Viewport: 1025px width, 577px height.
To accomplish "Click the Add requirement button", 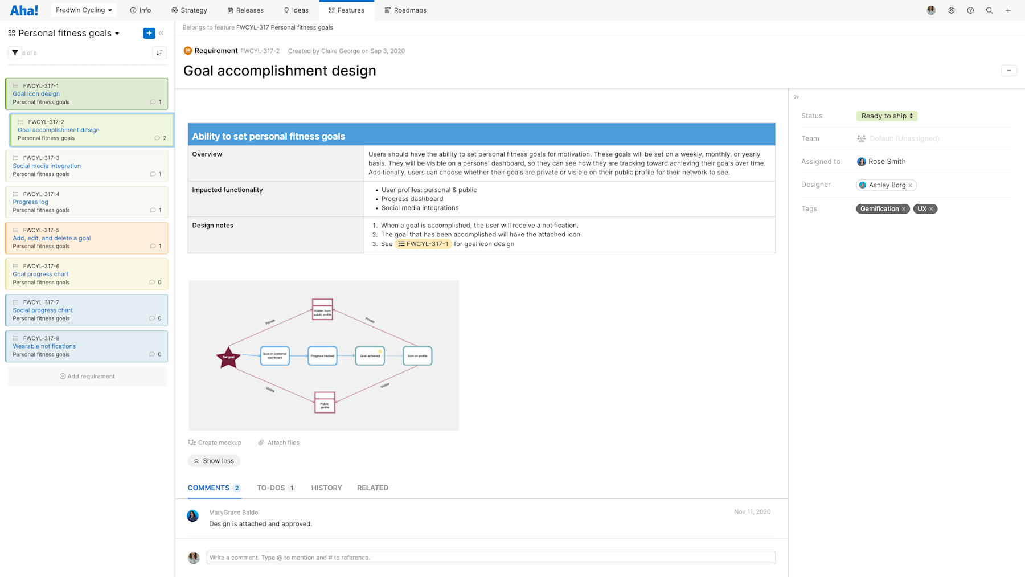I will point(87,376).
